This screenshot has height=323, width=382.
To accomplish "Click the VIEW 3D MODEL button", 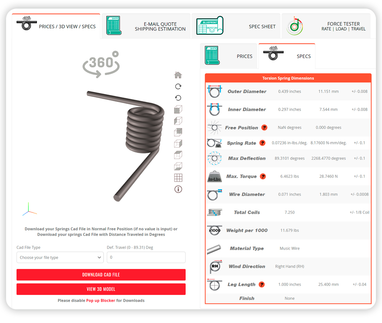I will pyautogui.click(x=101, y=289).
